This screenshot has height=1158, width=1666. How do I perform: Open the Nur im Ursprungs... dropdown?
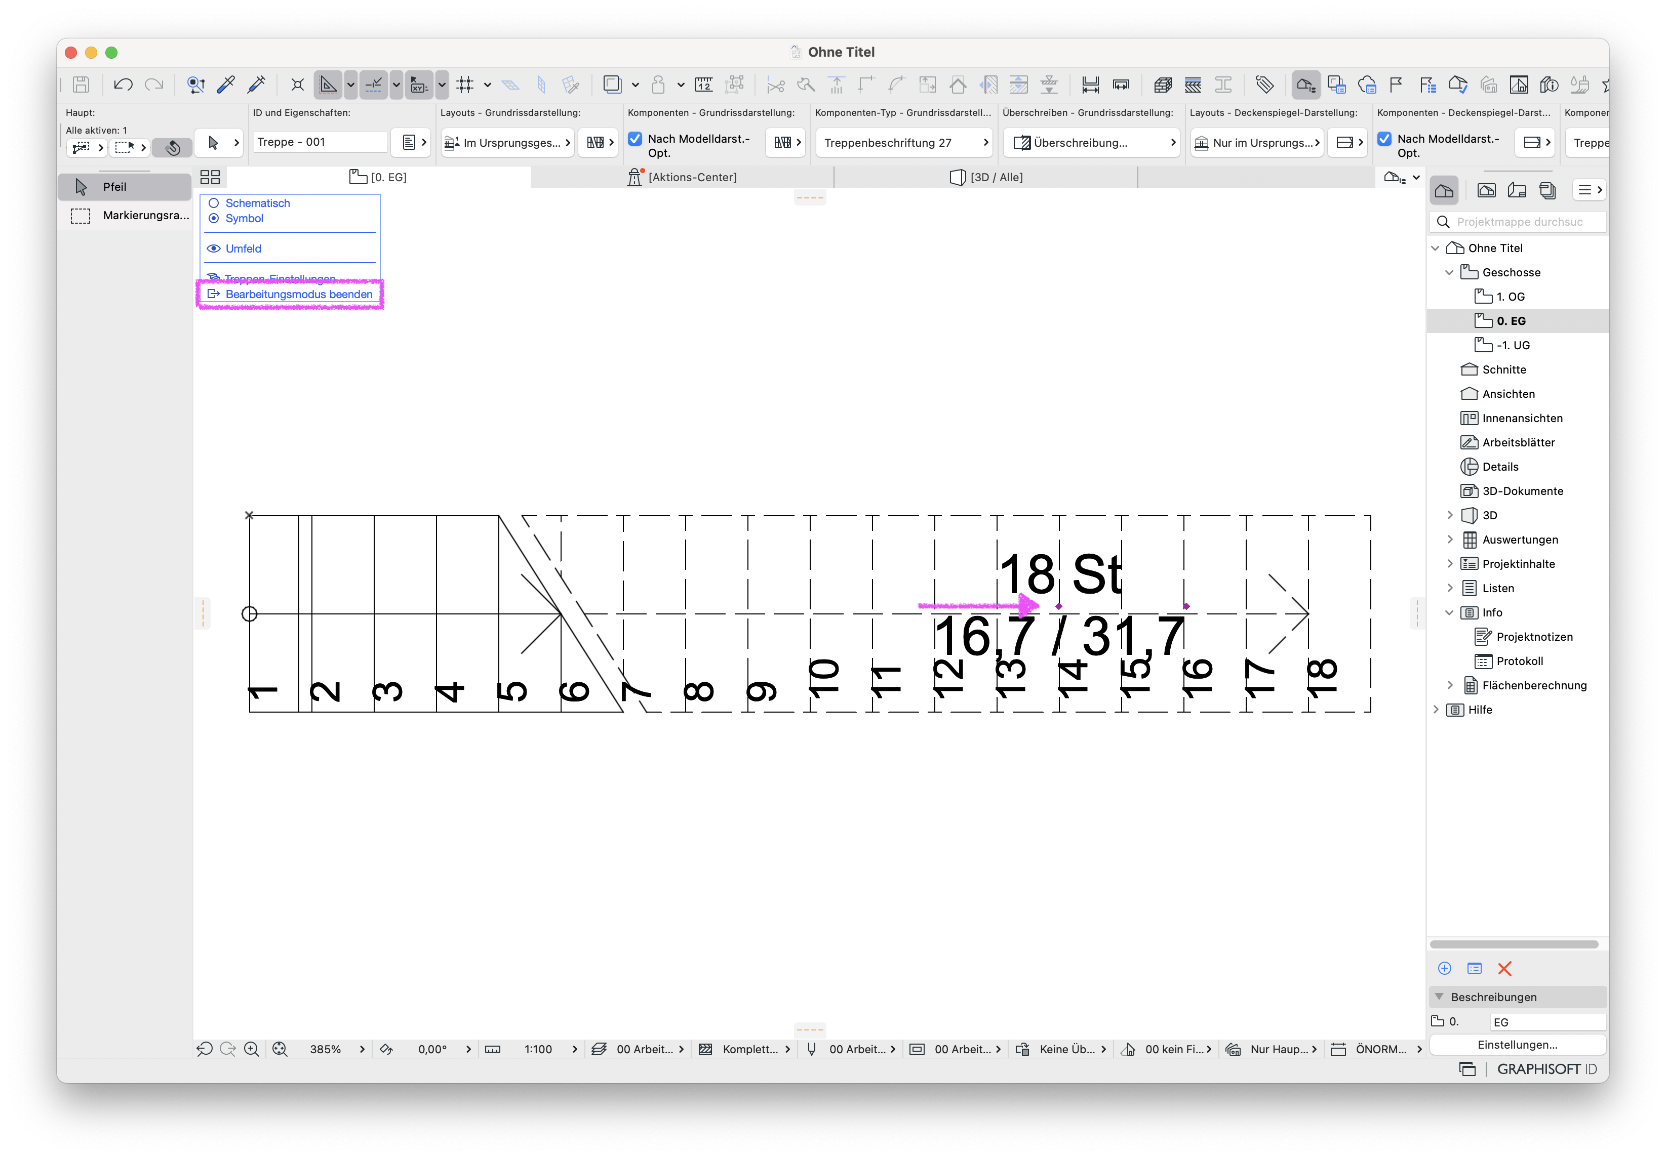[1257, 143]
